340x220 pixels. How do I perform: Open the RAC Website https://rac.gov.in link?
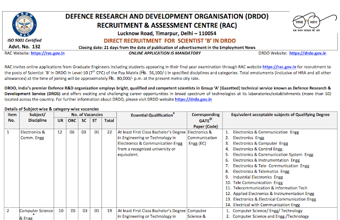coord(48,53)
